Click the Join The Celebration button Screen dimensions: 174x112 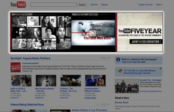[146, 42]
